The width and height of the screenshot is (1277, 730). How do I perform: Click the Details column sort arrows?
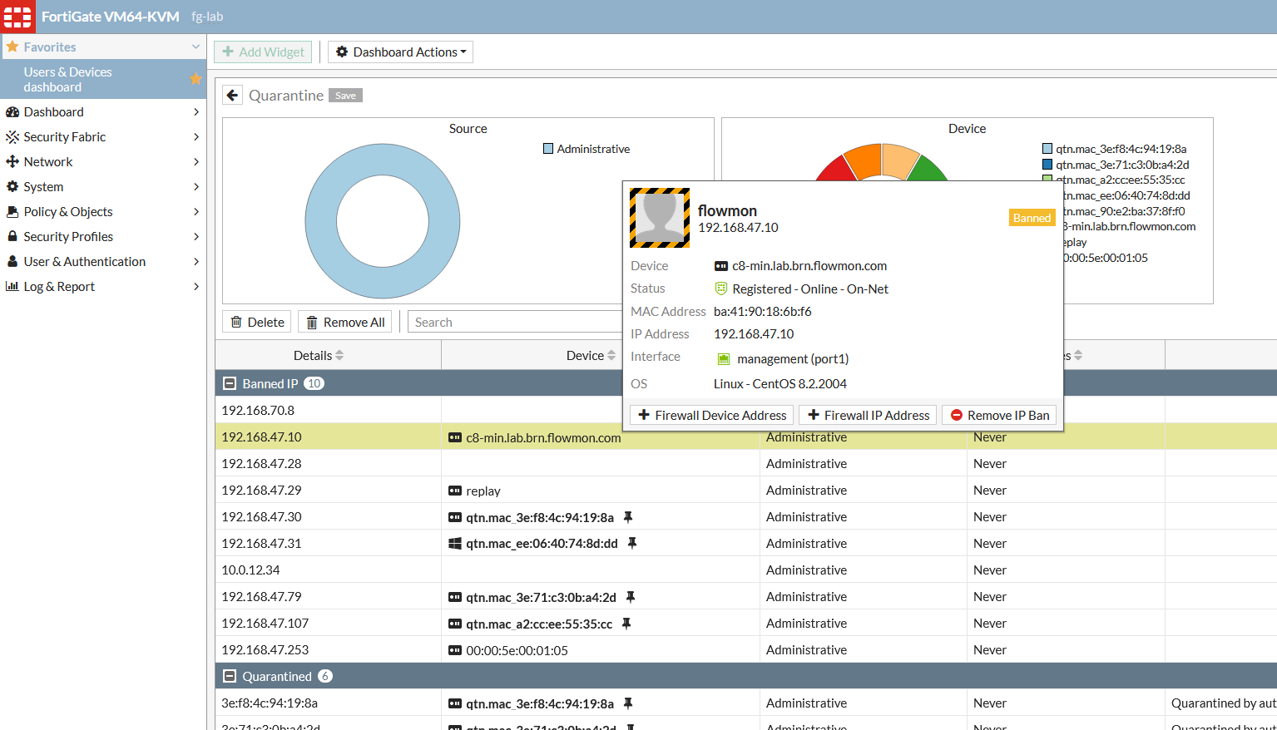coord(339,356)
